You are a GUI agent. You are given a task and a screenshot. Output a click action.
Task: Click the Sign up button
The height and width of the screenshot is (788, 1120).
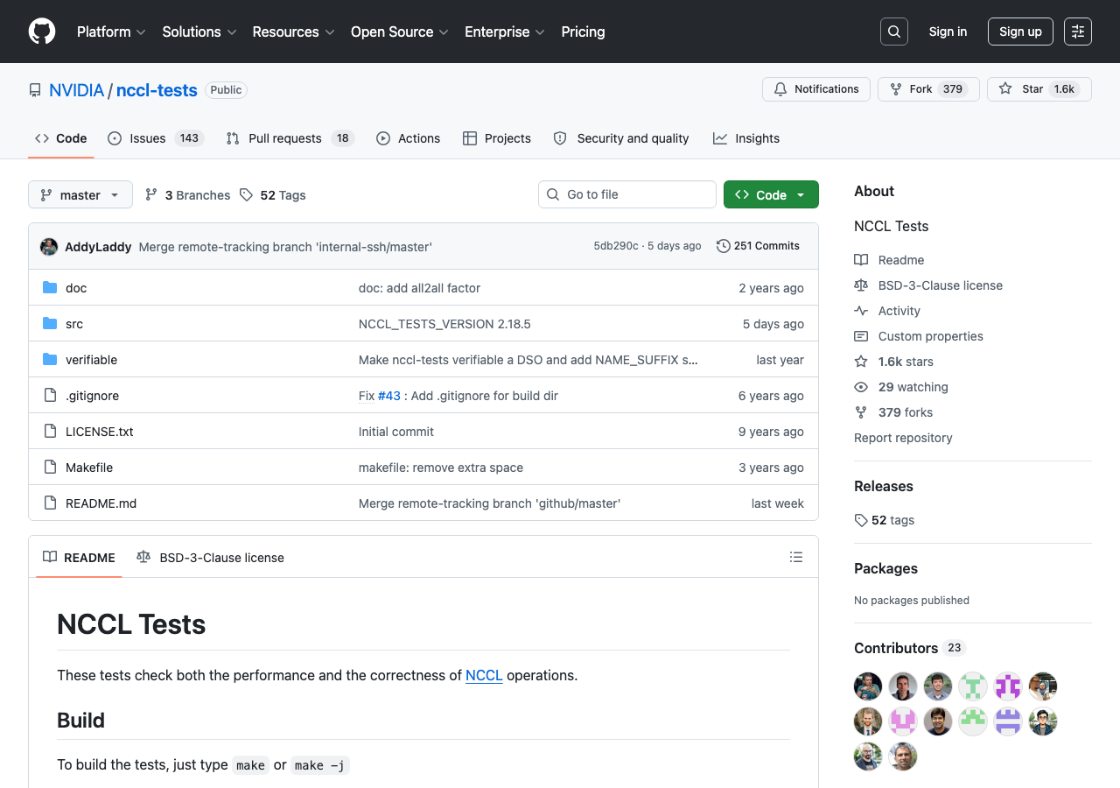(1020, 32)
